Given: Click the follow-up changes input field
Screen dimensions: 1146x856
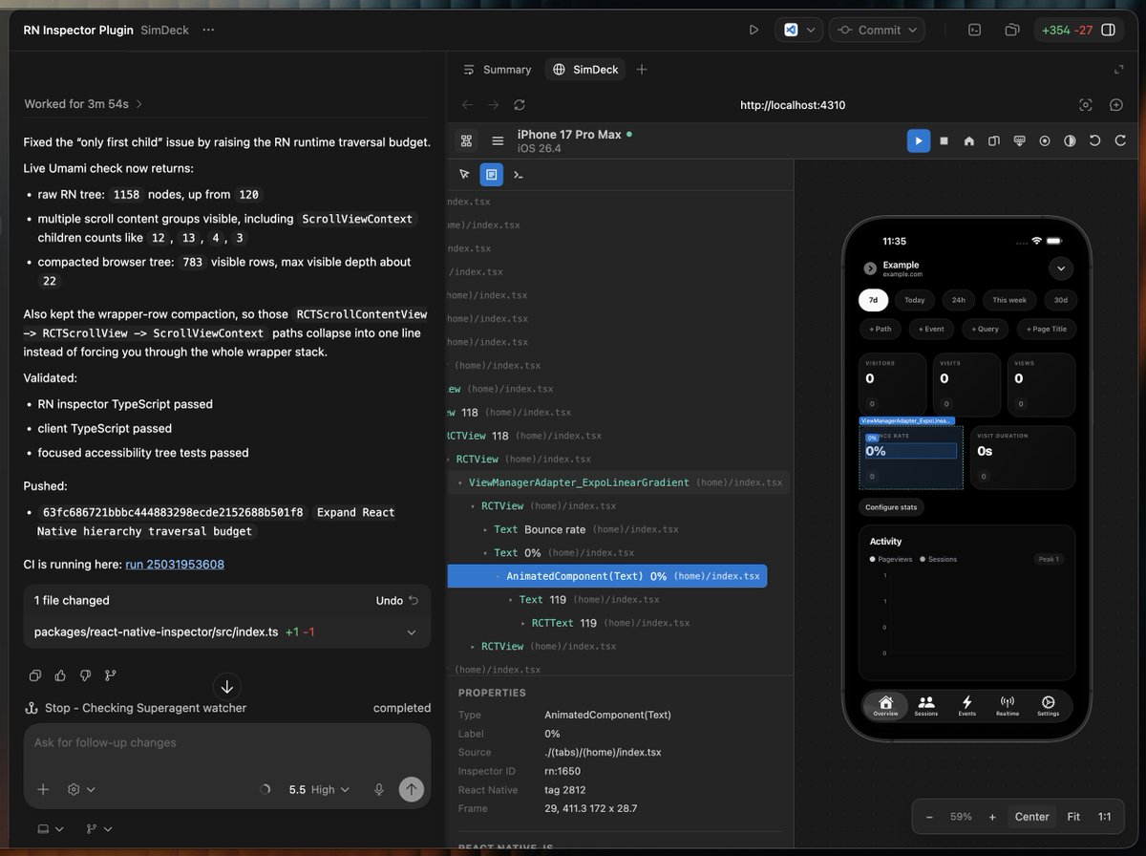Looking at the screenshot, I should click(x=226, y=742).
